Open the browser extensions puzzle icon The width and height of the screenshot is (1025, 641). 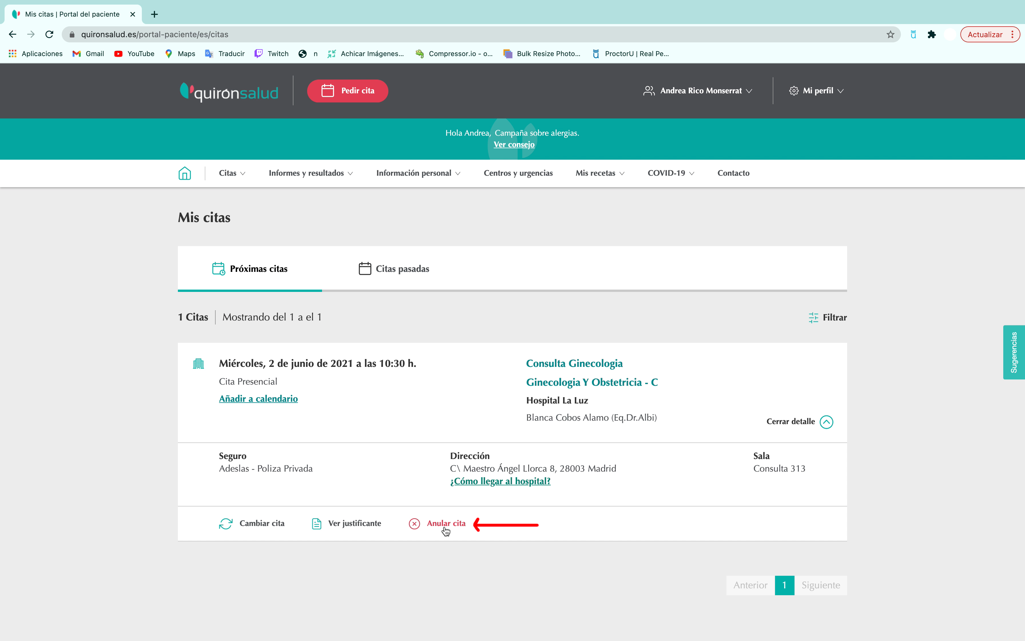click(x=931, y=34)
